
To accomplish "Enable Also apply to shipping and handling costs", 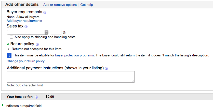I will 11,37.
